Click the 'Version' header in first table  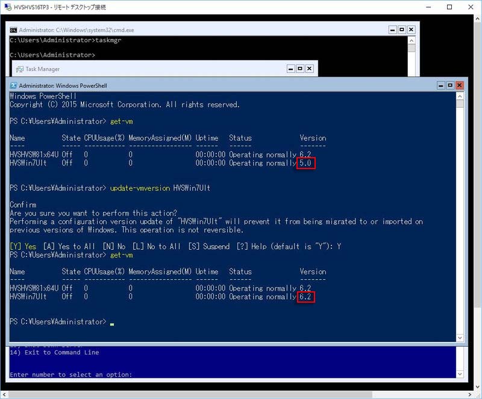pos(313,138)
